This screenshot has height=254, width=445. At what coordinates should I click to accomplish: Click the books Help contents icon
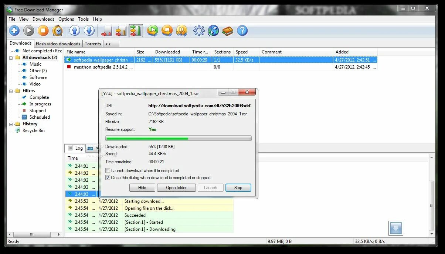point(228,31)
